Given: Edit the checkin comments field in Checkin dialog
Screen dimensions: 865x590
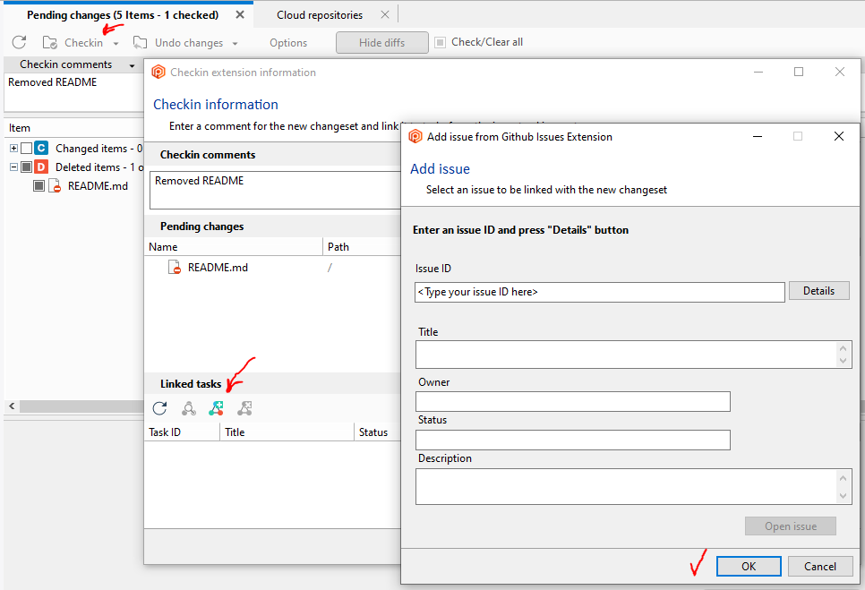Looking at the screenshot, I should pos(275,190).
